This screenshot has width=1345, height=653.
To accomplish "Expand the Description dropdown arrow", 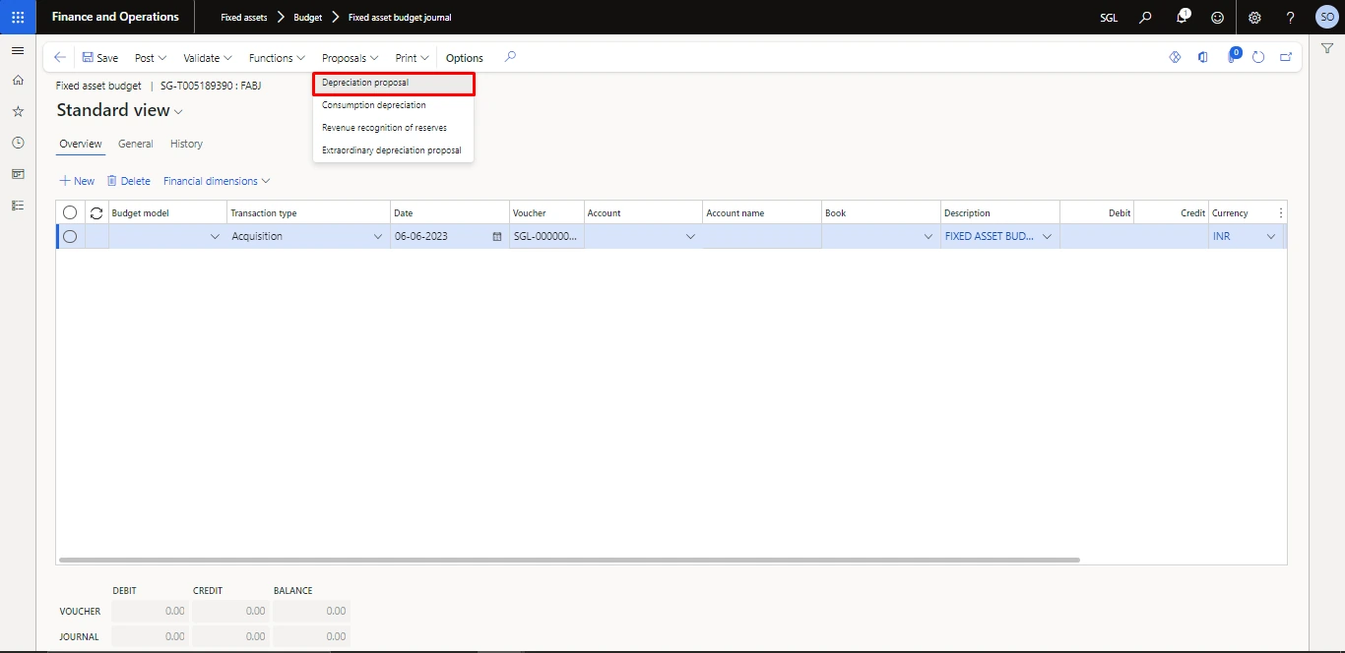I will click(x=1047, y=236).
